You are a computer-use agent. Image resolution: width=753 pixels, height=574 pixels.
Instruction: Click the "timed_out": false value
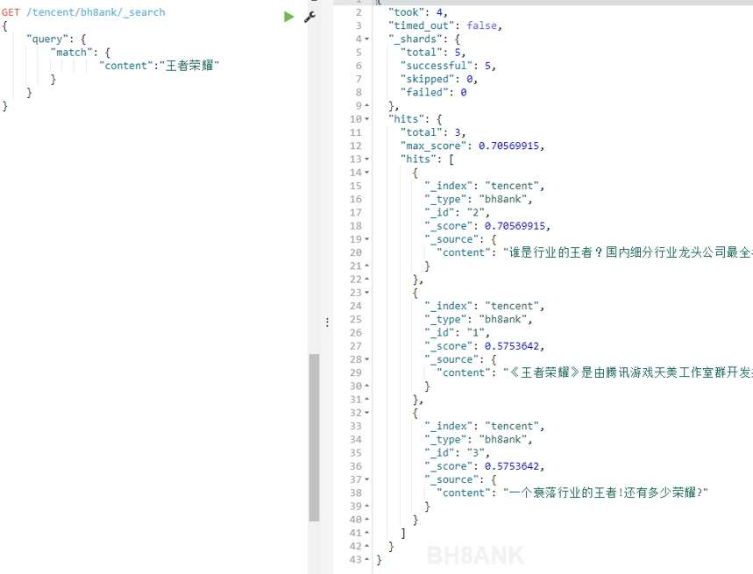coord(481,25)
